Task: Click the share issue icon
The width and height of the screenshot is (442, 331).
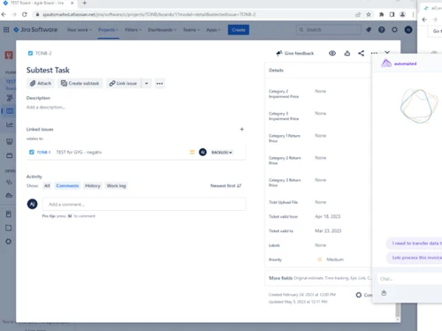Action: point(361,53)
